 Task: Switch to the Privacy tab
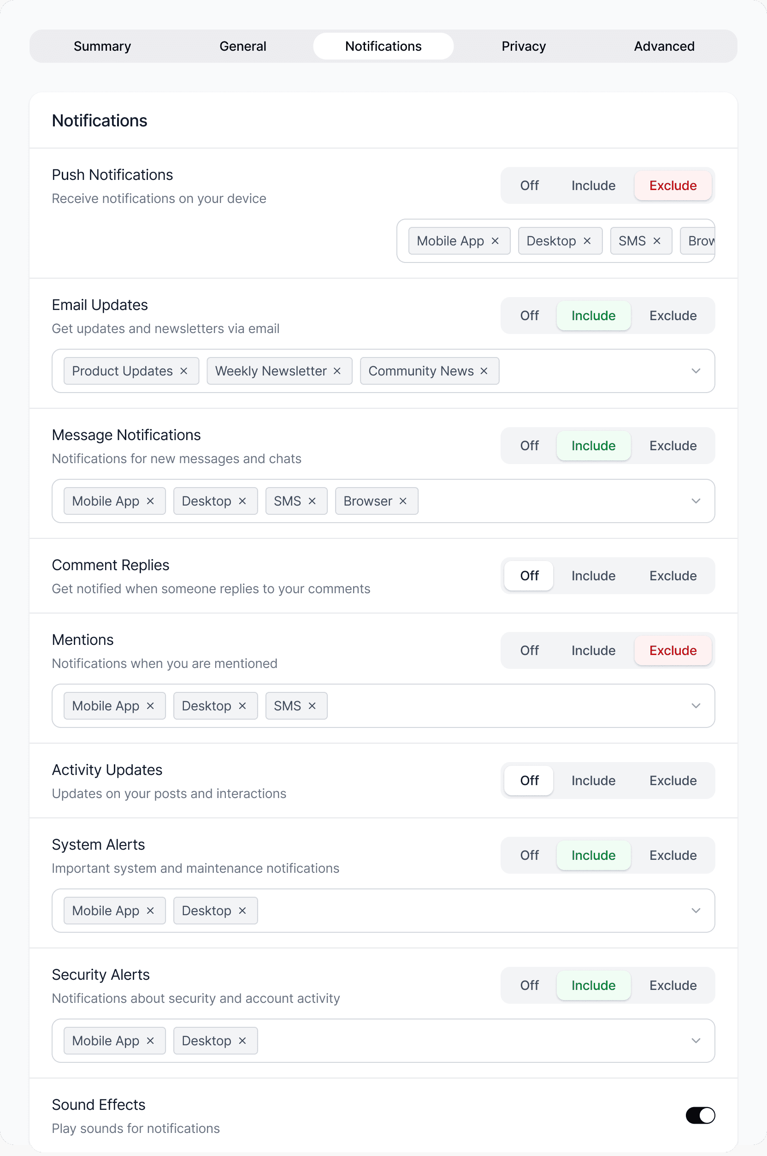(524, 47)
